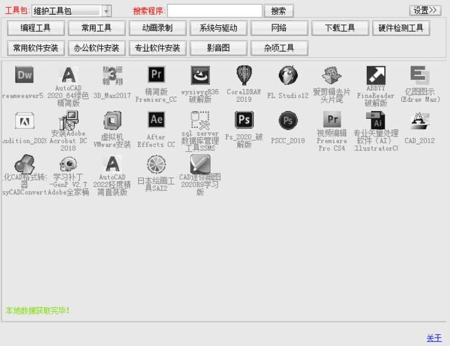Switch to 常用软件安装 category
Viewport: 450px width, 346px height.
pyautogui.click(x=35, y=48)
